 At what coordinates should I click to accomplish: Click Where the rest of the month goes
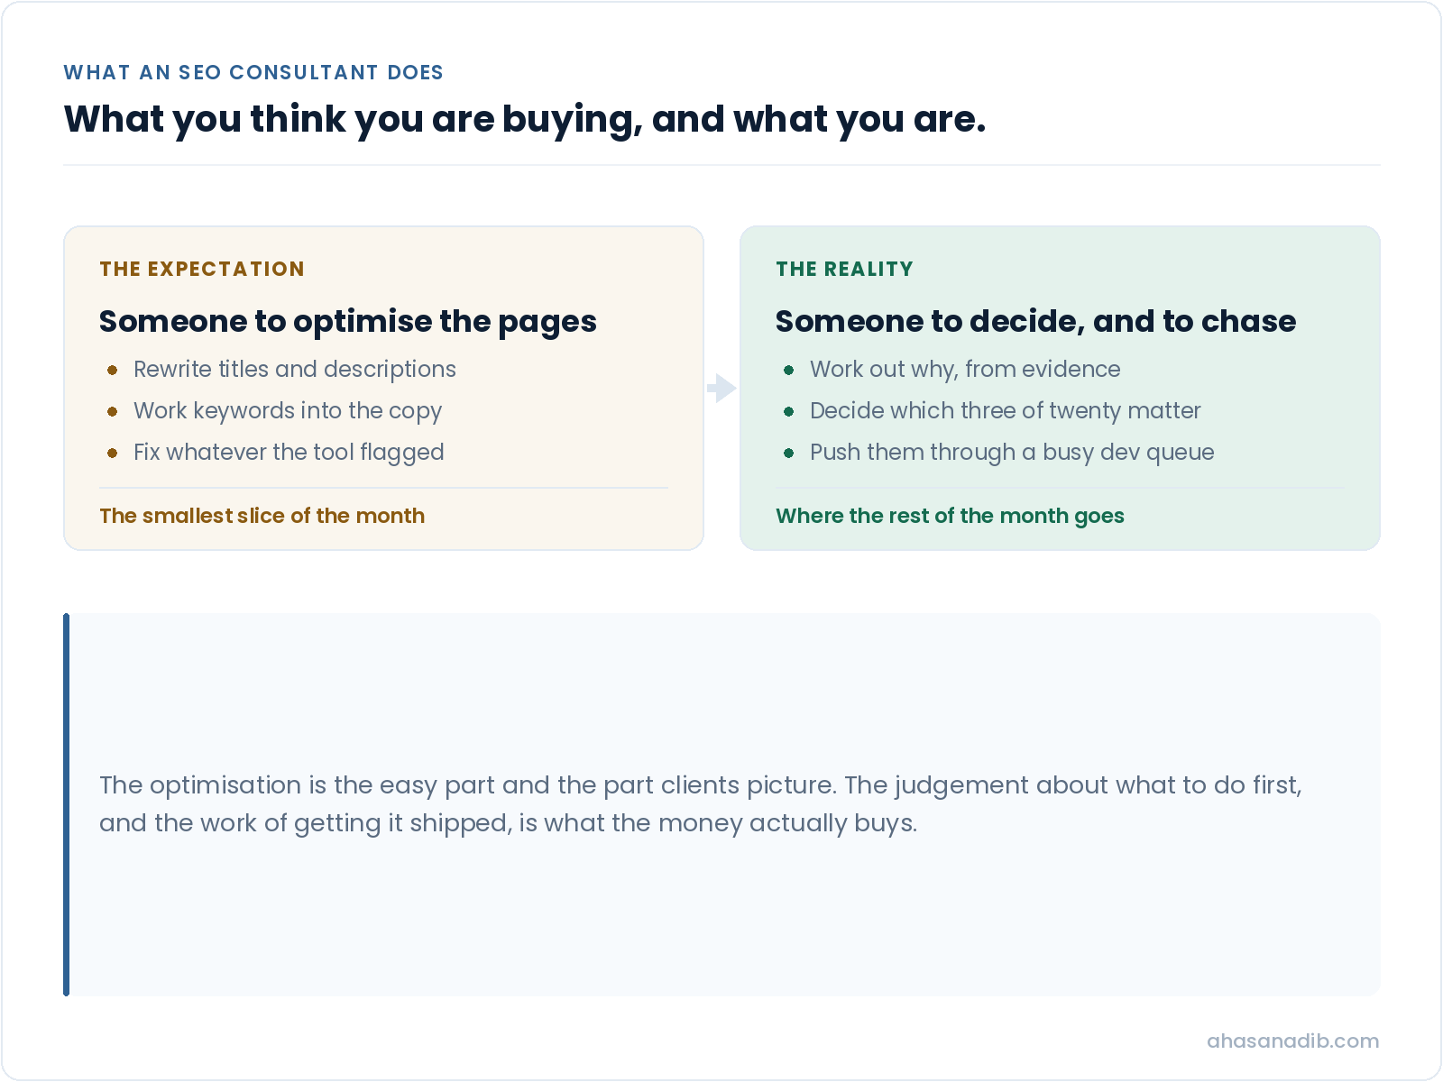(x=950, y=516)
